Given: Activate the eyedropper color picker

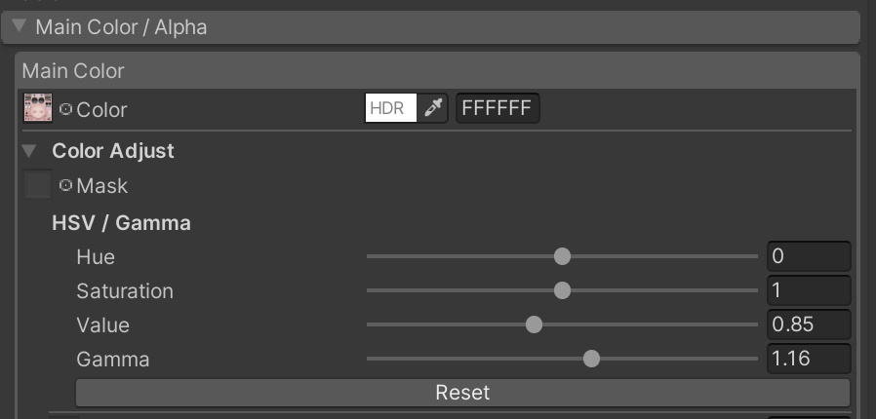Looking at the screenshot, I should coord(433,108).
